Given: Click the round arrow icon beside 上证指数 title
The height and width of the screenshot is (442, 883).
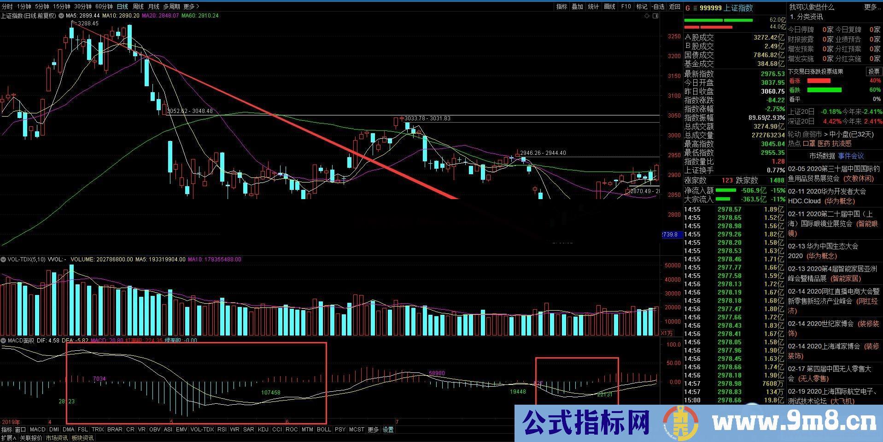Looking at the screenshot, I should 61,16.
